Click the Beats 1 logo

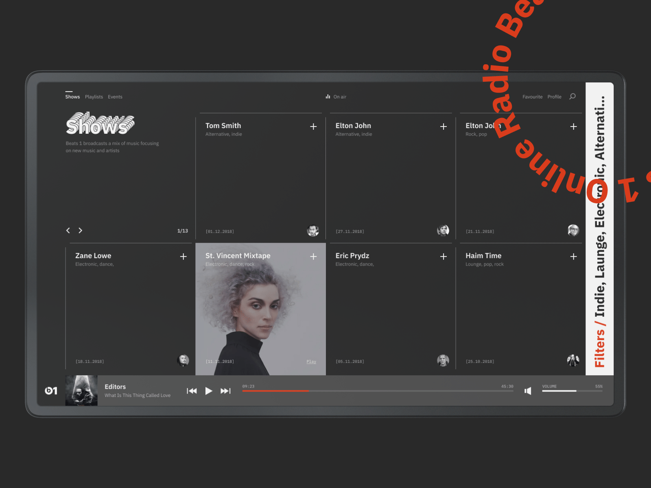(51, 391)
